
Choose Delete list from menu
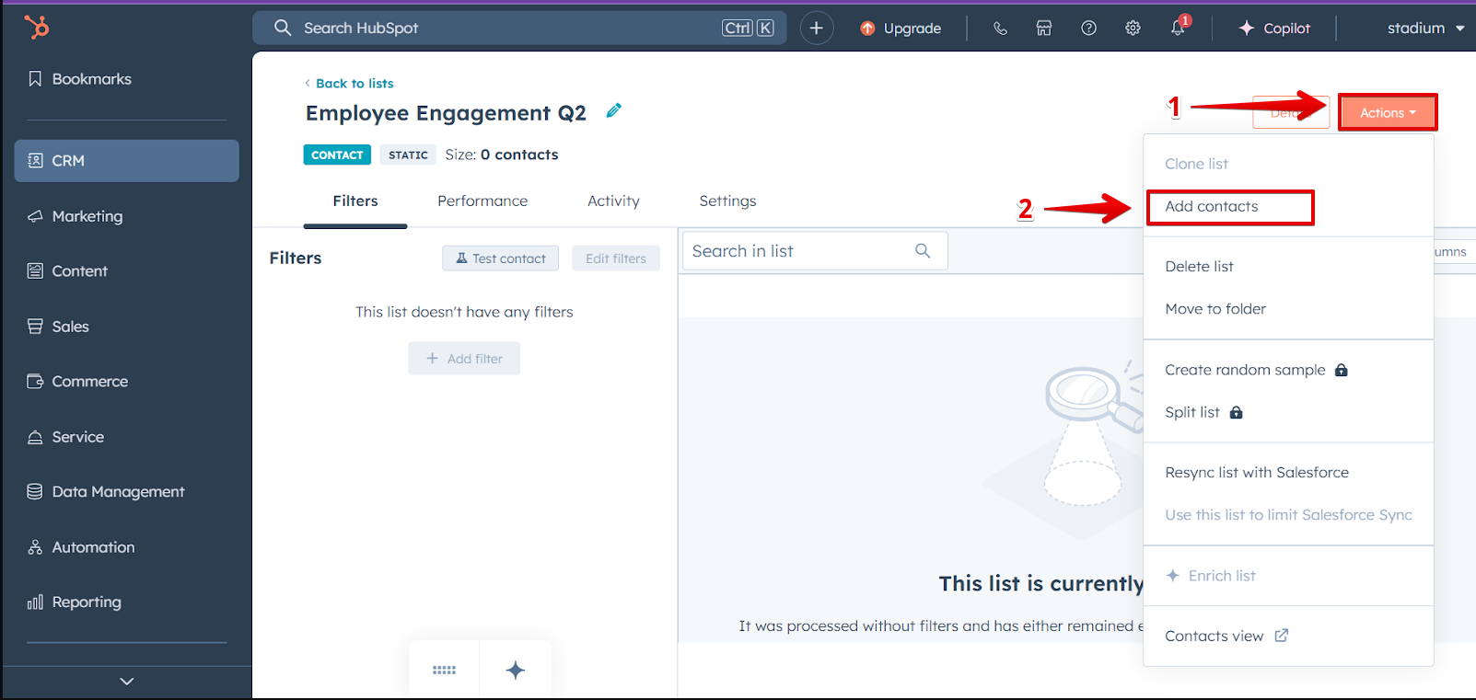(x=1199, y=267)
